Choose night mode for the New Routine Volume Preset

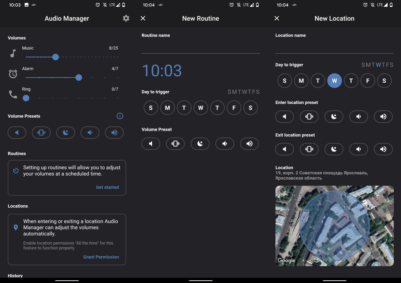[x=200, y=143]
